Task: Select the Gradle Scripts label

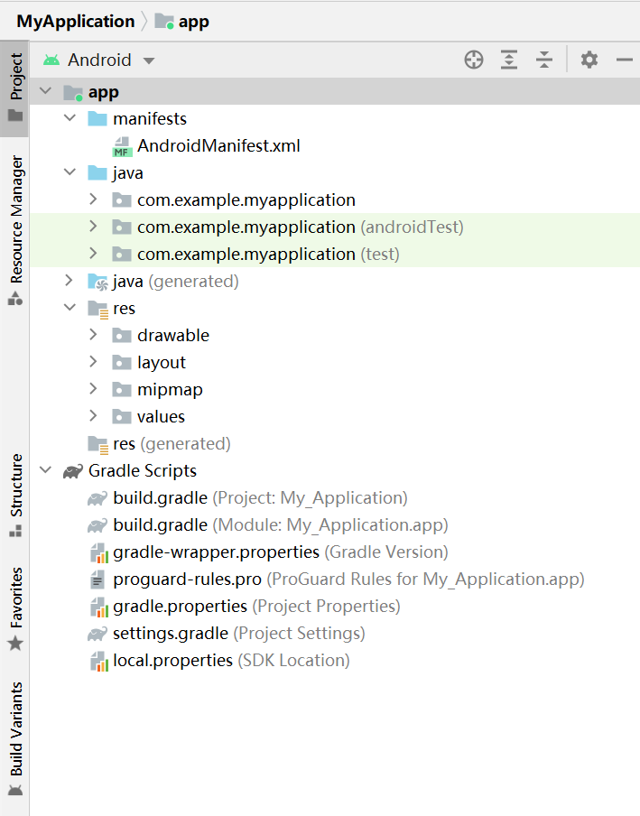Action: [x=143, y=470]
